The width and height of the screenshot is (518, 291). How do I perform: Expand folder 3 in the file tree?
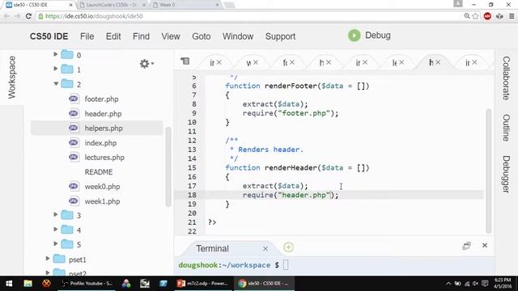pos(56,214)
